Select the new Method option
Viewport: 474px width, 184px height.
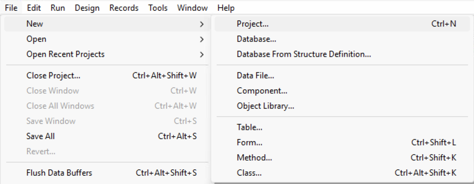coord(254,158)
